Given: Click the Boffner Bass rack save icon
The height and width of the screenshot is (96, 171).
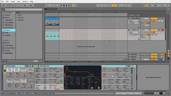Looking at the screenshot, I should [x=33, y=66].
